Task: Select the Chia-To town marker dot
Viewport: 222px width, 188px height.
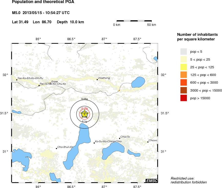Action: pos(119,138)
